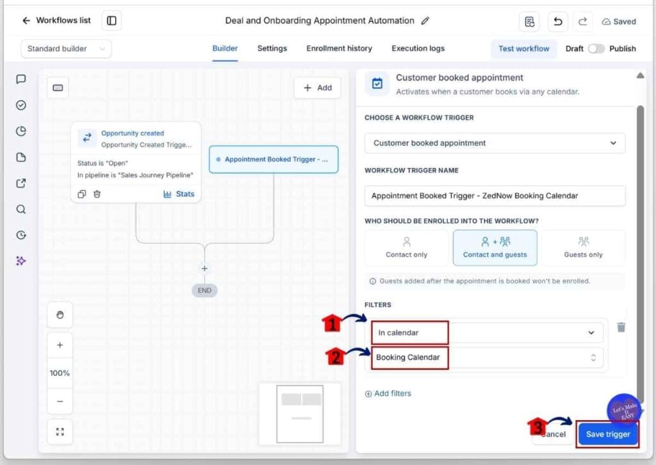
Task: Click the Saved cloud status
Action: pos(619,21)
